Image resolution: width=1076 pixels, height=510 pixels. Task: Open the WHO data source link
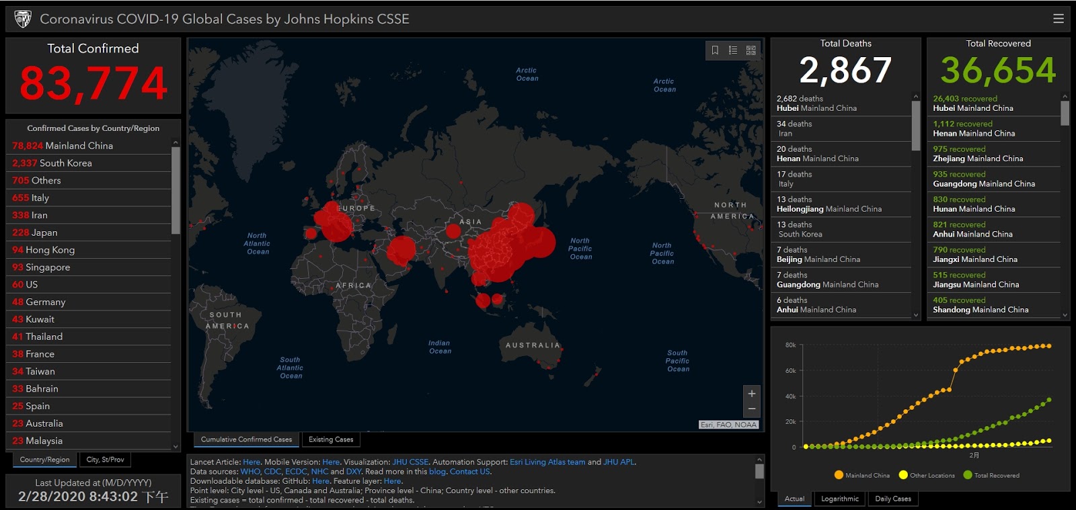point(250,472)
